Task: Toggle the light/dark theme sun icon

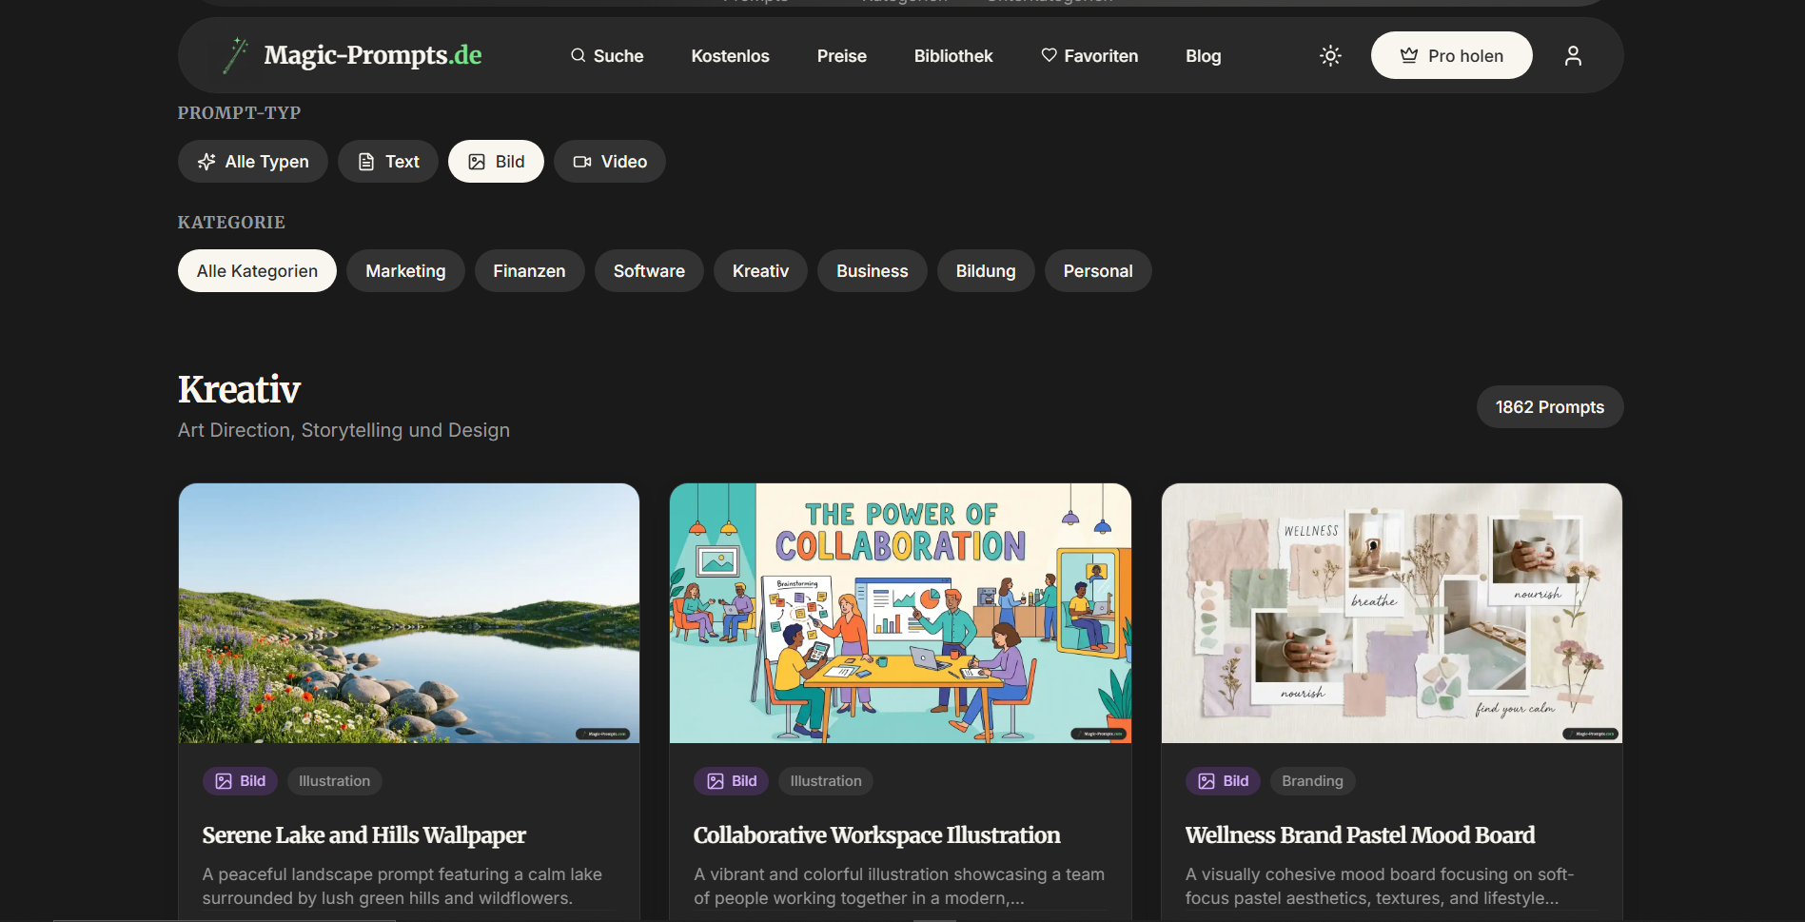Action: [1330, 56]
